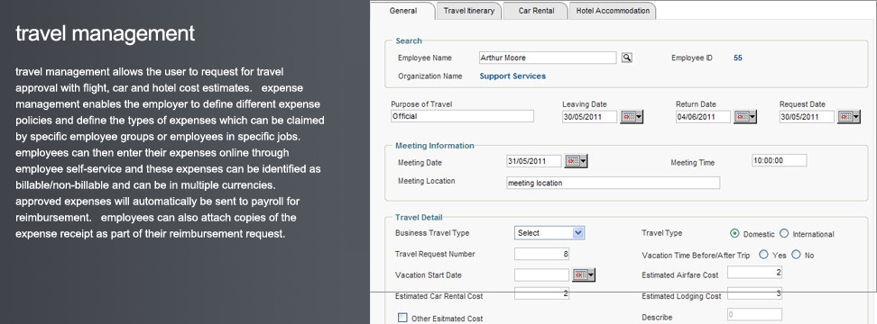Select the General tab
Image resolution: width=877 pixels, height=324 pixels.
pyautogui.click(x=402, y=11)
